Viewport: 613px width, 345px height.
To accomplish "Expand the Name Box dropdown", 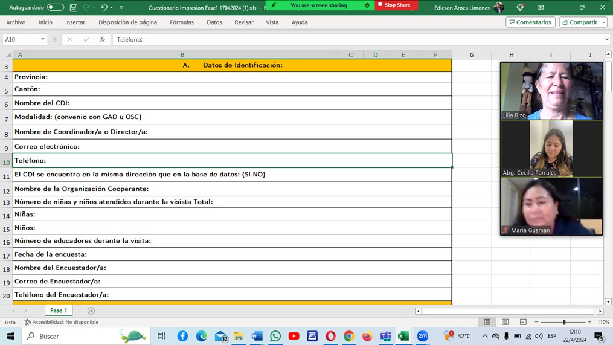I will 42,40.
